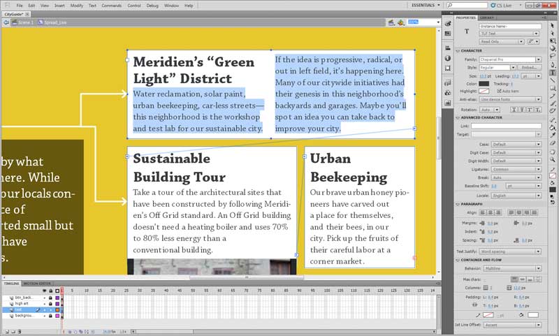Toggle Show All Layers eye header

[x=45, y=291]
